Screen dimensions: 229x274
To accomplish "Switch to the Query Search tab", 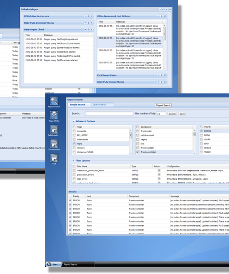I will [x=99, y=105].
